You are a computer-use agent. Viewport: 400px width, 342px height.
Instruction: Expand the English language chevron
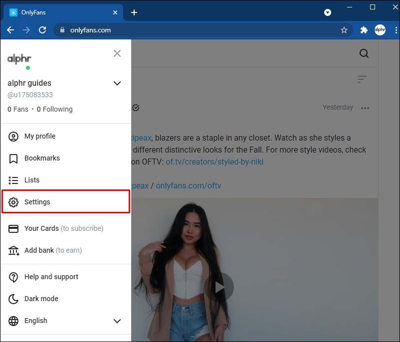point(117,321)
